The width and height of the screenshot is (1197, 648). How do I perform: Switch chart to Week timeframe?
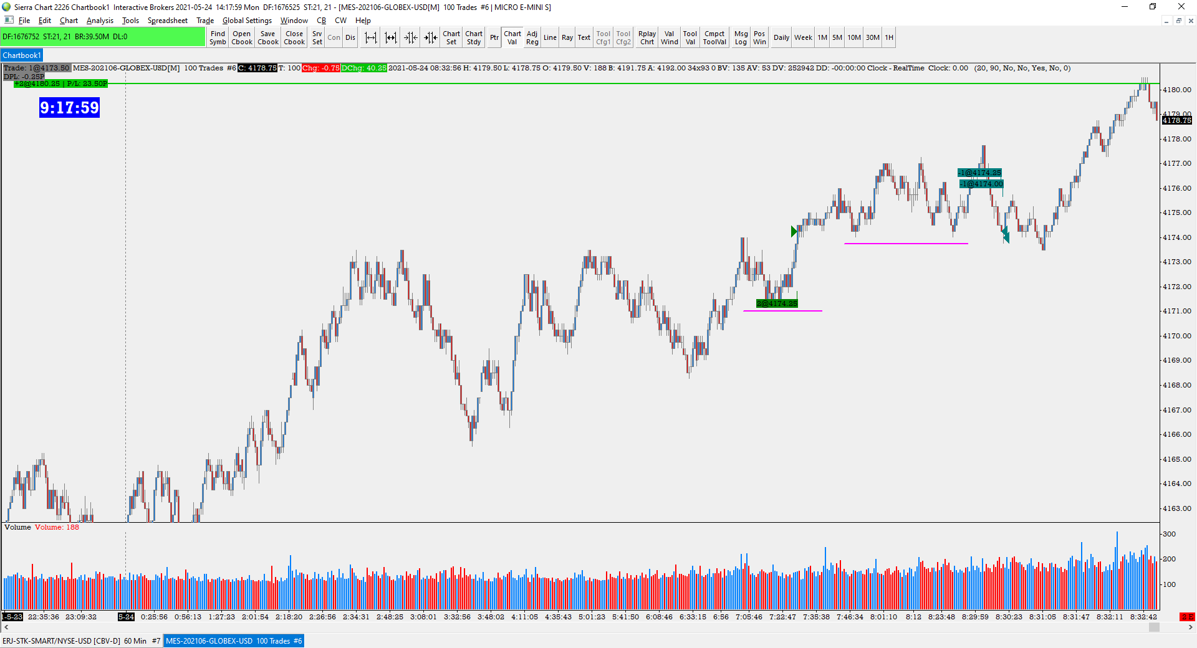[x=803, y=38]
